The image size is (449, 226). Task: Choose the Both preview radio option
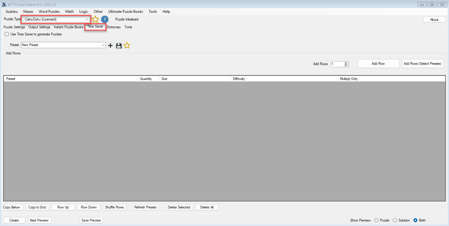tap(415, 220)
